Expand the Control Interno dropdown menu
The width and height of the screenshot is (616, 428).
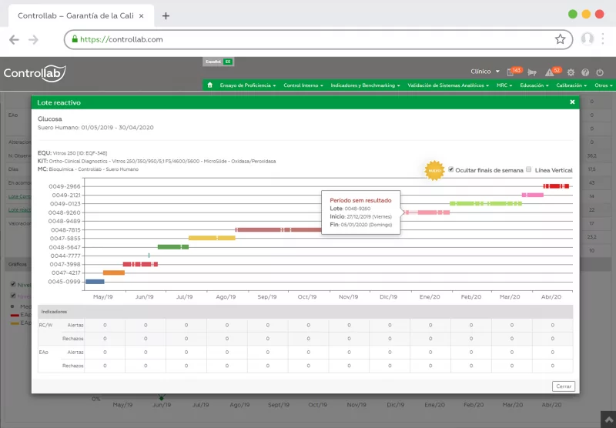pyautogui.click(x=303, y=85)
